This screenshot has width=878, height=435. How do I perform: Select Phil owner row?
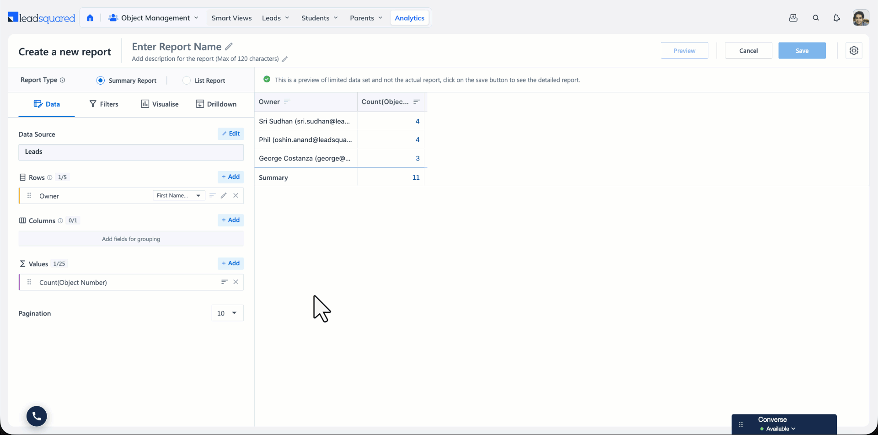(305, 140)
